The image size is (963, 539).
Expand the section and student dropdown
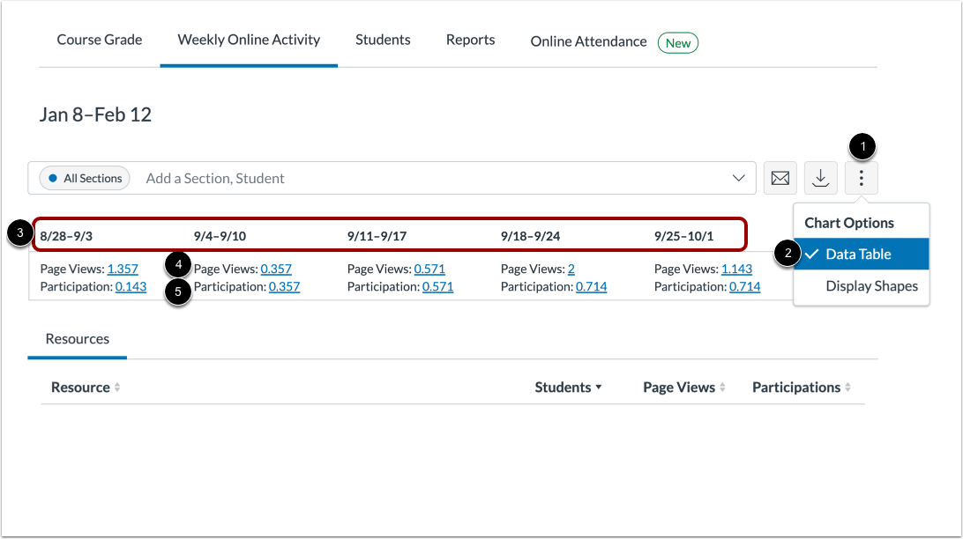(x=739, y=178)
